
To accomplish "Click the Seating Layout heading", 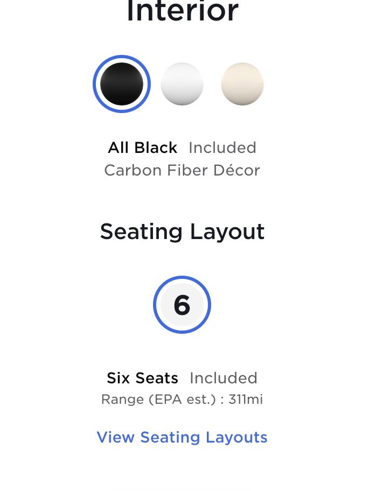I will tap(183, 232).
